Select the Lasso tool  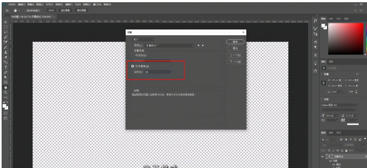click(5, 32)
